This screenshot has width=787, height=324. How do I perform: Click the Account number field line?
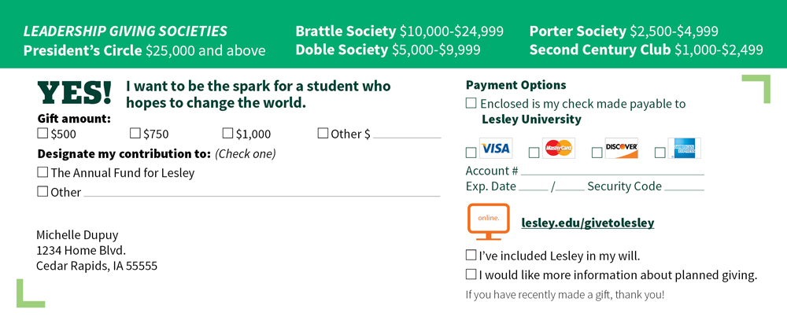[612, 171]
